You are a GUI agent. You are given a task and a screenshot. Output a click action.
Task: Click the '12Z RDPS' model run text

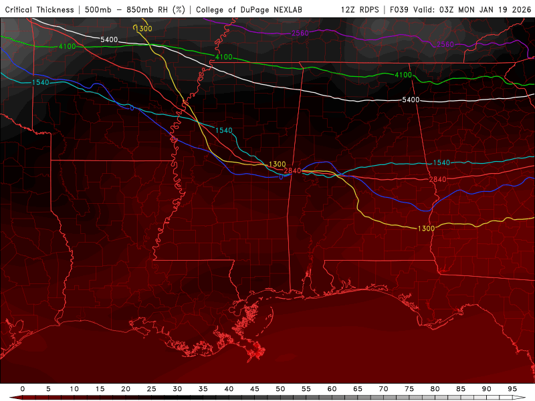click(360, 9)
